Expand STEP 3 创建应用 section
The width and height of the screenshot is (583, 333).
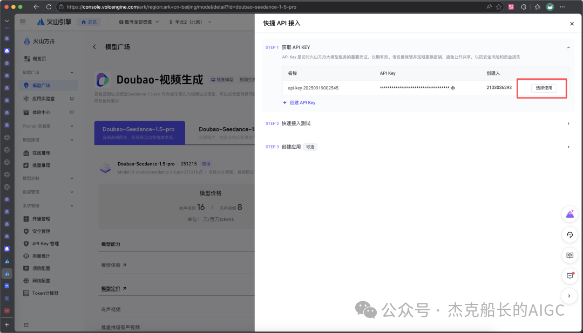click(x=568, y=147)
